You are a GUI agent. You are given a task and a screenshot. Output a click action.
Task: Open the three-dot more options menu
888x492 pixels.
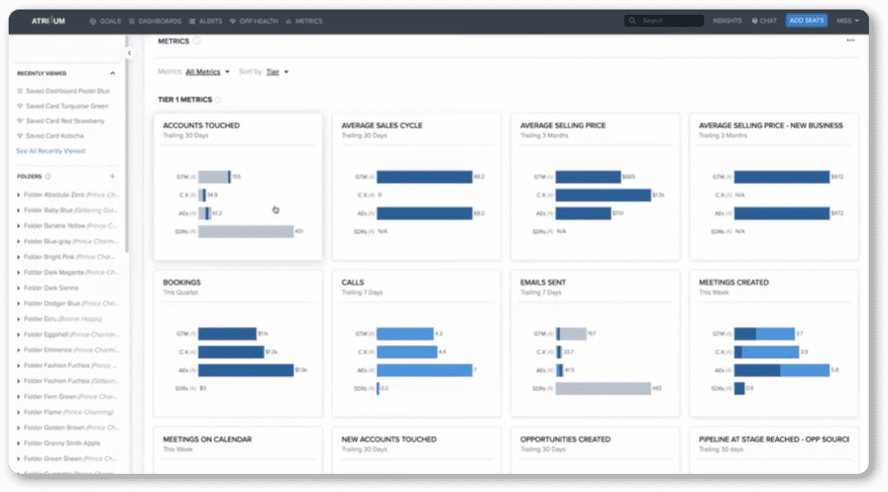851,41
